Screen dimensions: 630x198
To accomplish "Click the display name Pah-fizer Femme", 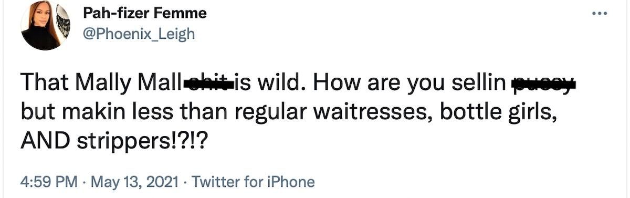I will coord(145,14).
